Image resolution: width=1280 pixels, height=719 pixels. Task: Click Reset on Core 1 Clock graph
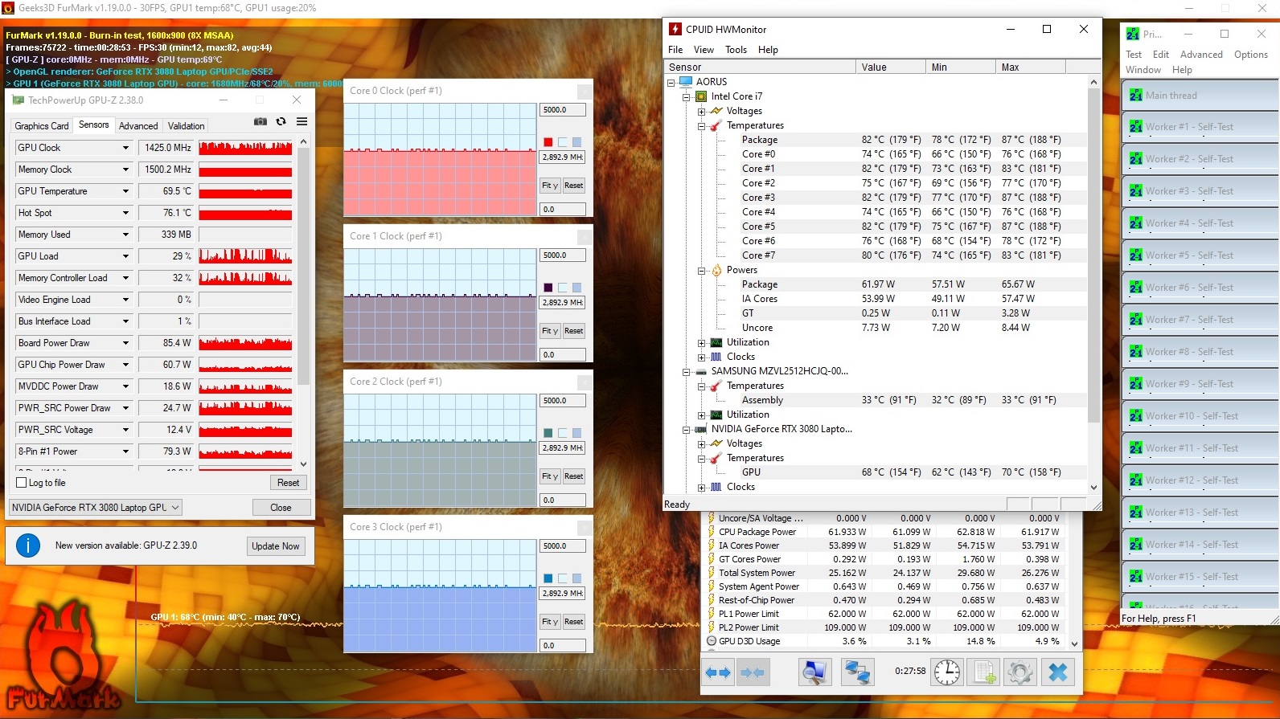coord(573,331)
